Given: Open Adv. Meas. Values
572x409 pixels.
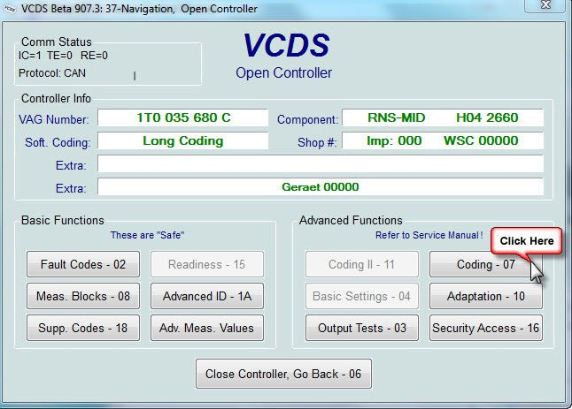Looking at the screenshot, I should tap(207, 328).
